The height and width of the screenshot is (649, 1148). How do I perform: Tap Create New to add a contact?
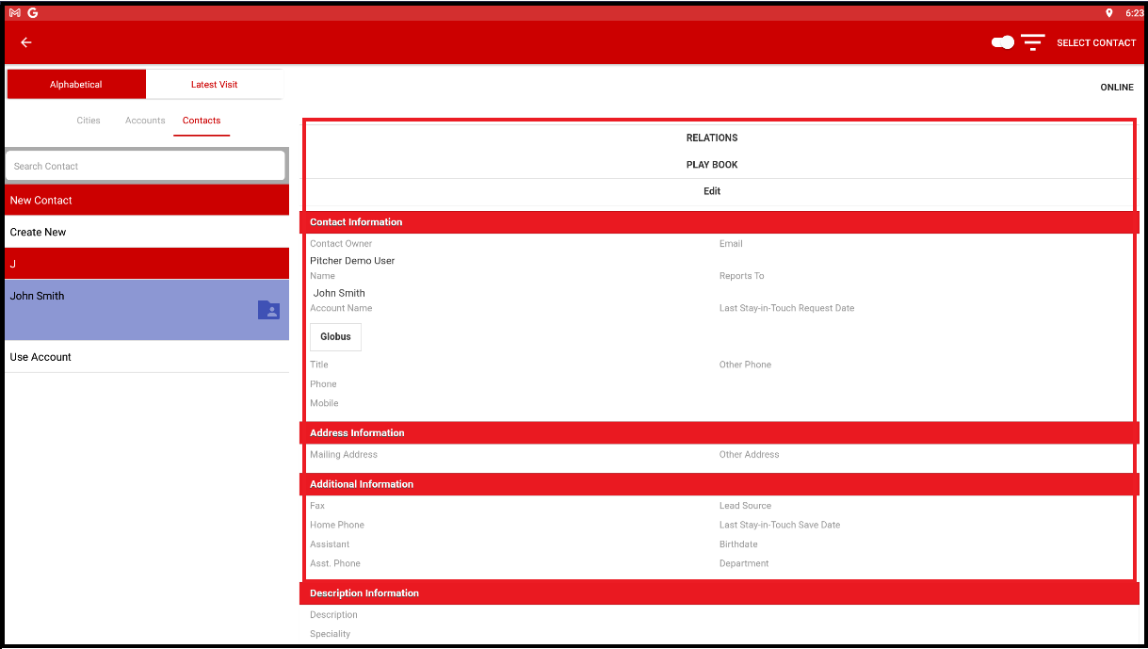(38, 232)
